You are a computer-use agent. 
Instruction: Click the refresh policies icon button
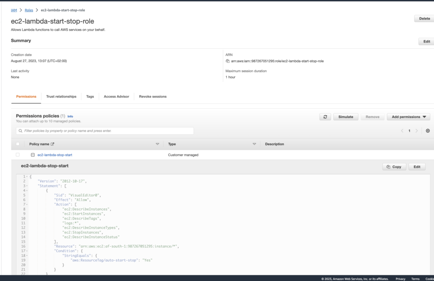[x=325, y=117]
